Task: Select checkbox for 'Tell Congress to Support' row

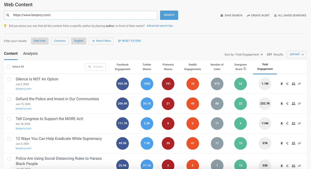Action: [x=9, y=119]
